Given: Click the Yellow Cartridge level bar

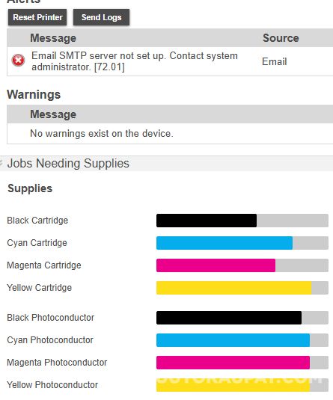Looking at the screenshot, I should [x=242, y=288].
